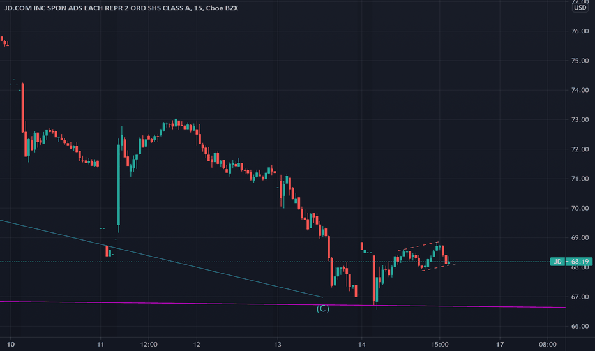Image resolution: width=595 pixels, height=351 pixels.
Task: Click the date label 13 on time axis
Action: [x=278, y=345]
